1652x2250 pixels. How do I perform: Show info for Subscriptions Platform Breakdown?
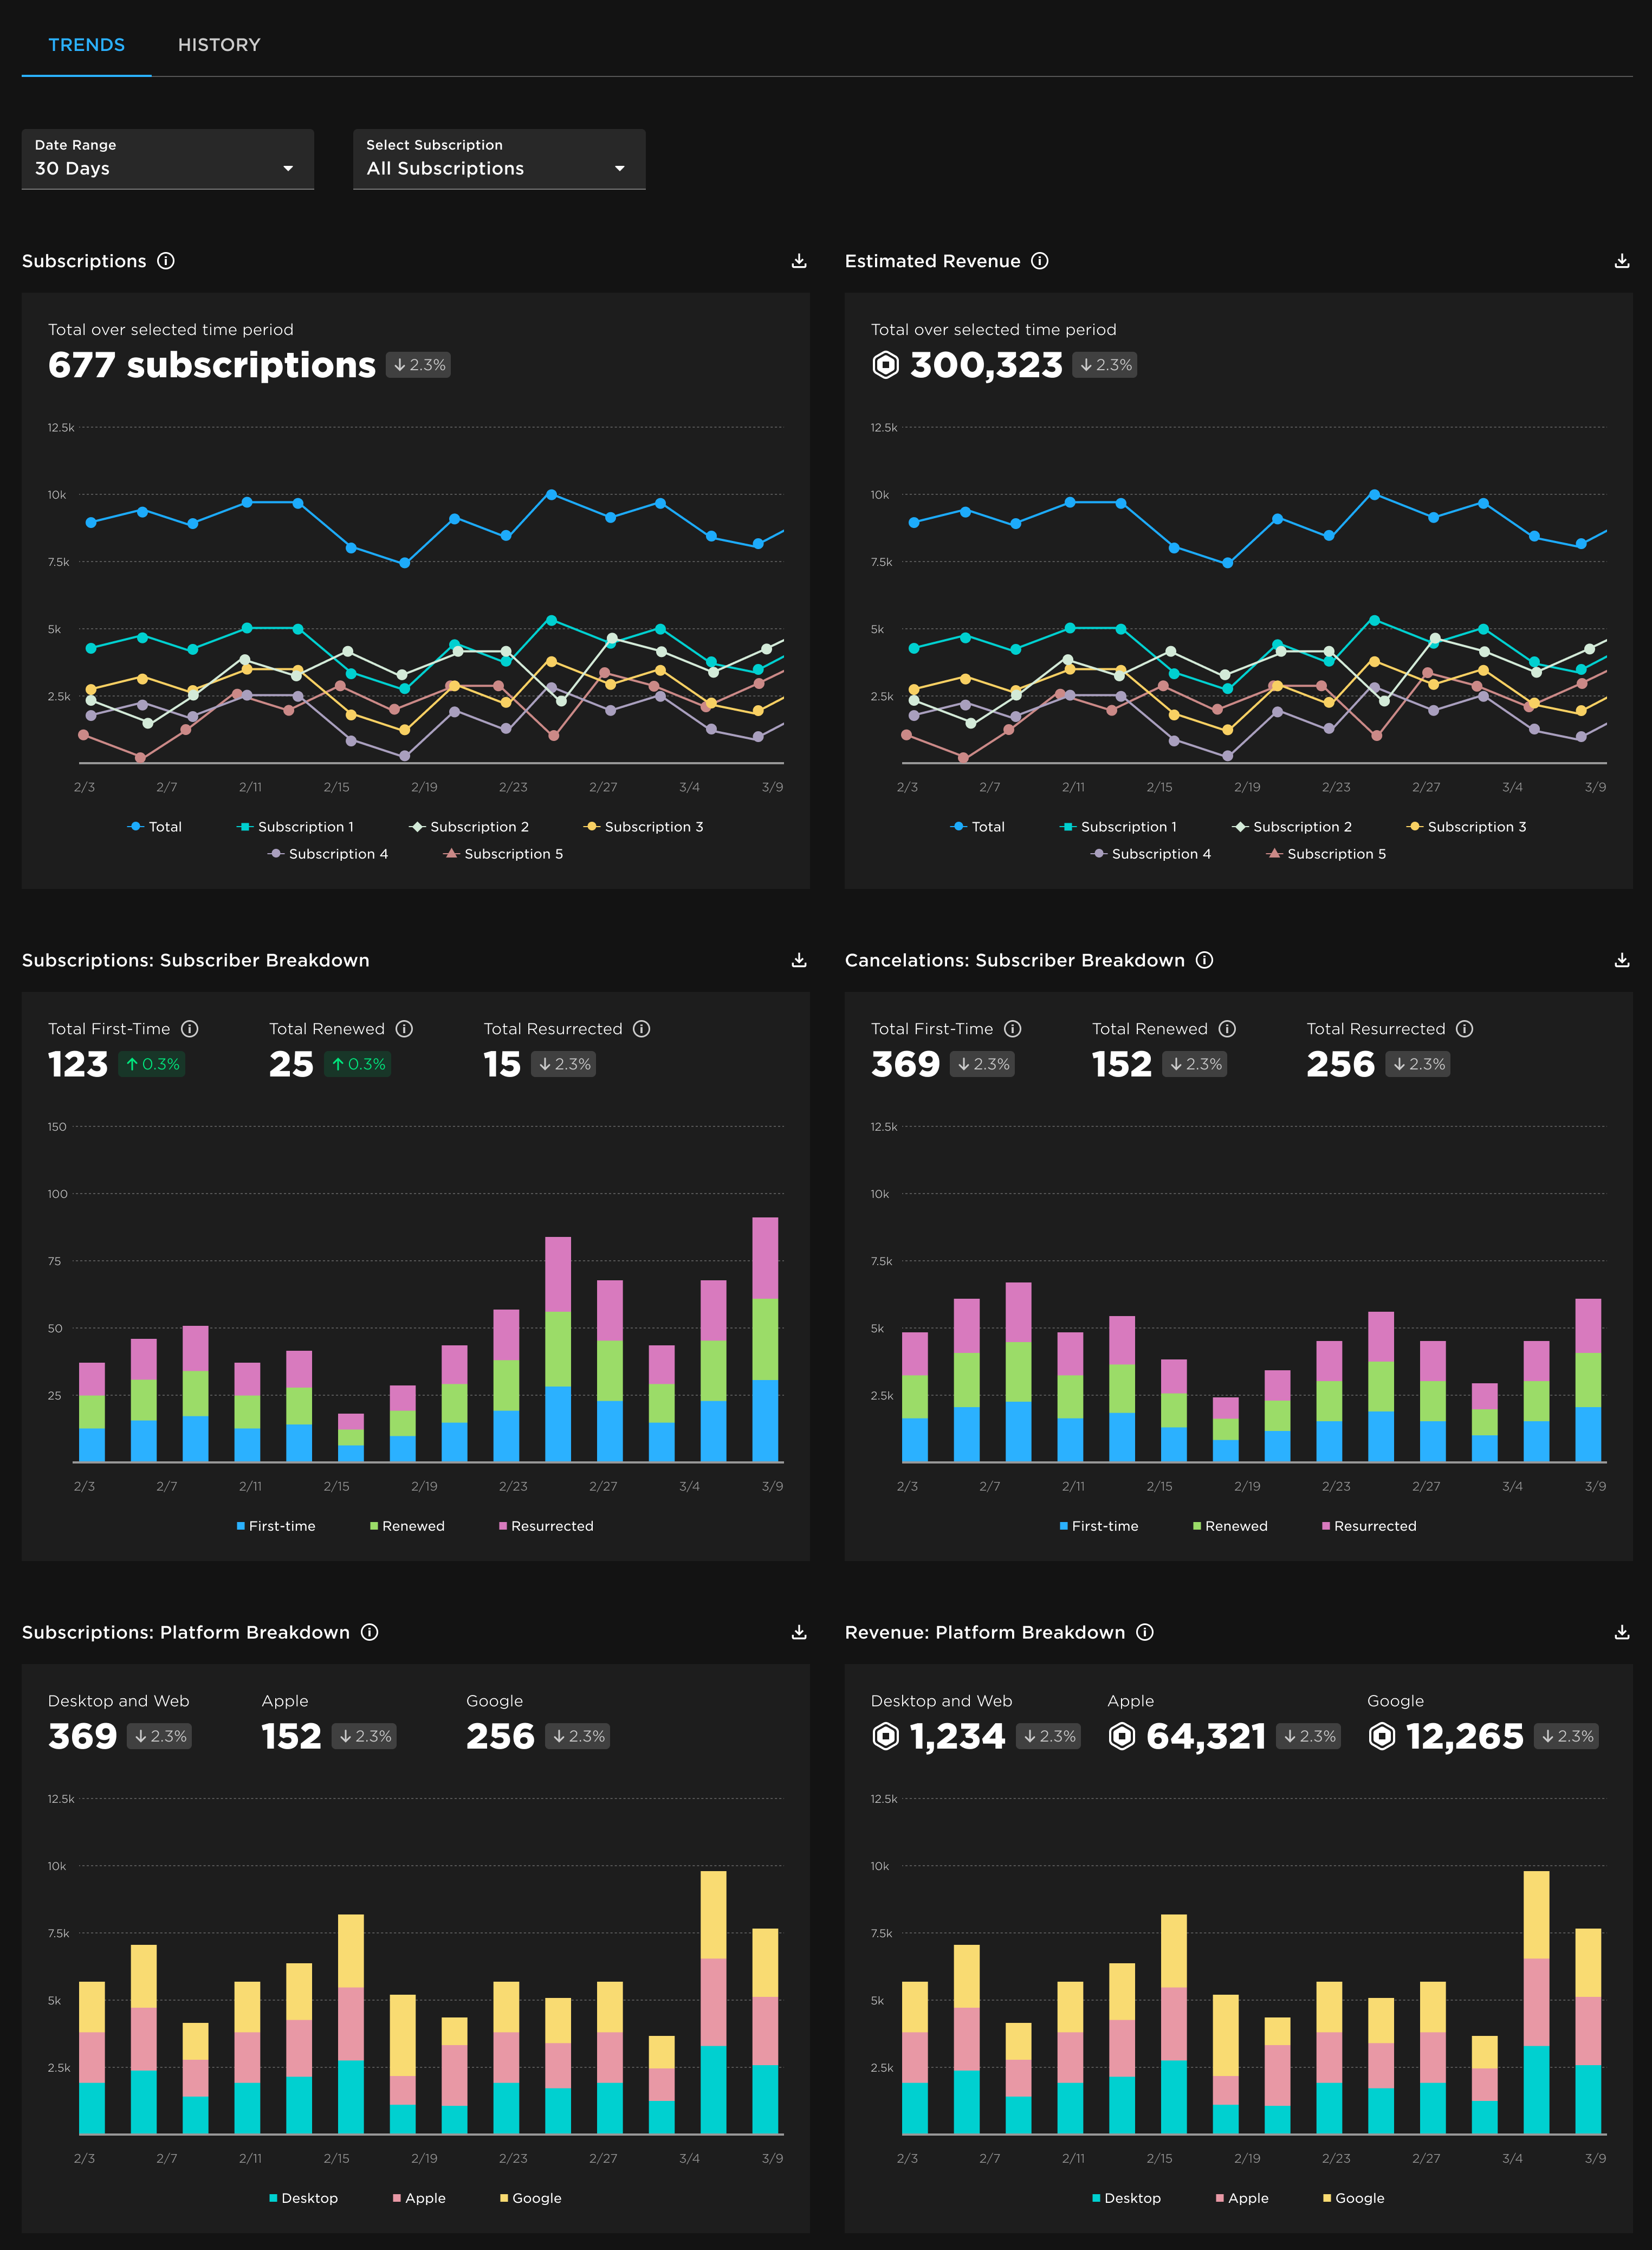369,1633
